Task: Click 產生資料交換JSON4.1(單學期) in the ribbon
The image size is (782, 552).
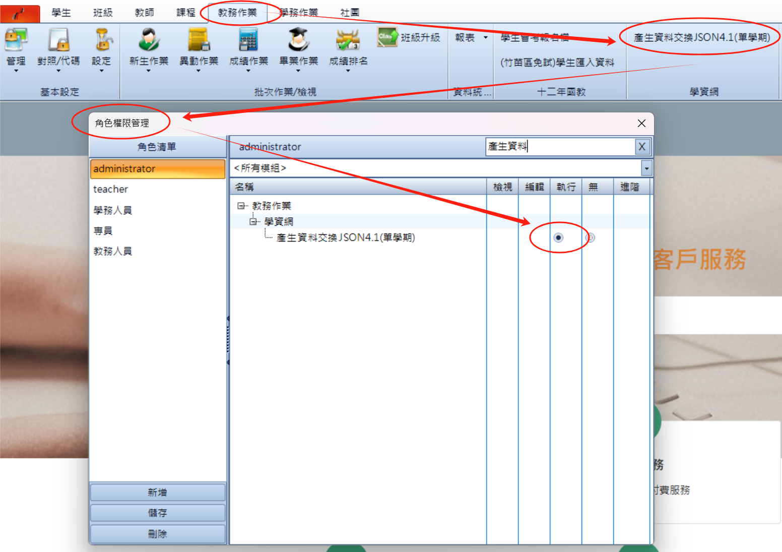Action: 702,37
